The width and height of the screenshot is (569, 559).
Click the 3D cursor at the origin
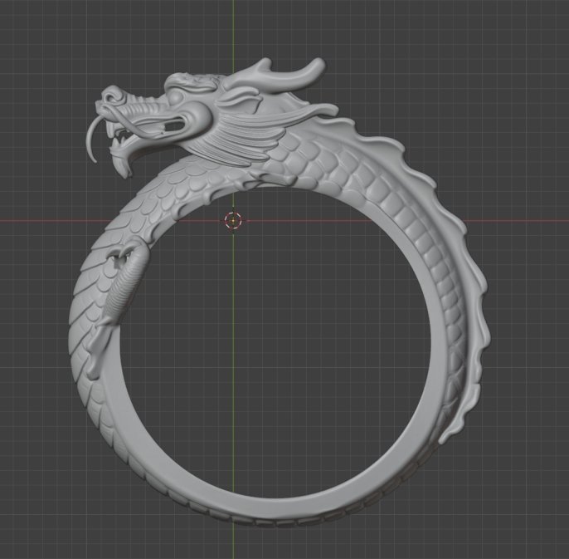[233, 220]
